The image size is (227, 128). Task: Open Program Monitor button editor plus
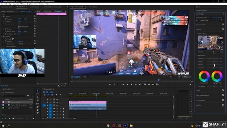[190, 85]
